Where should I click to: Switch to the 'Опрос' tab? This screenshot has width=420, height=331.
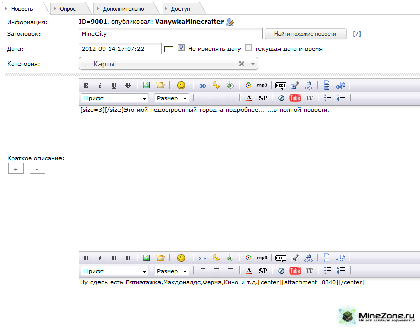click(x=67, y=8)
